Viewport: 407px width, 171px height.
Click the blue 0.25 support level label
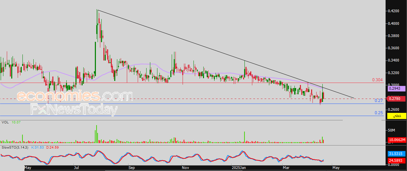point(379,113)
